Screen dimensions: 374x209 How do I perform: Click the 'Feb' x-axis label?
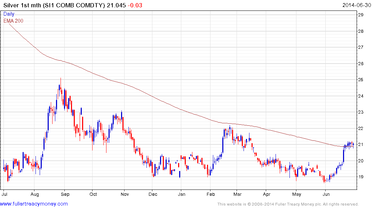210,194
